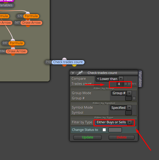Open the vertical Variables side tab
Viewport: 159px width, 160px height.
pyautogui.click(x=140, y=79)
